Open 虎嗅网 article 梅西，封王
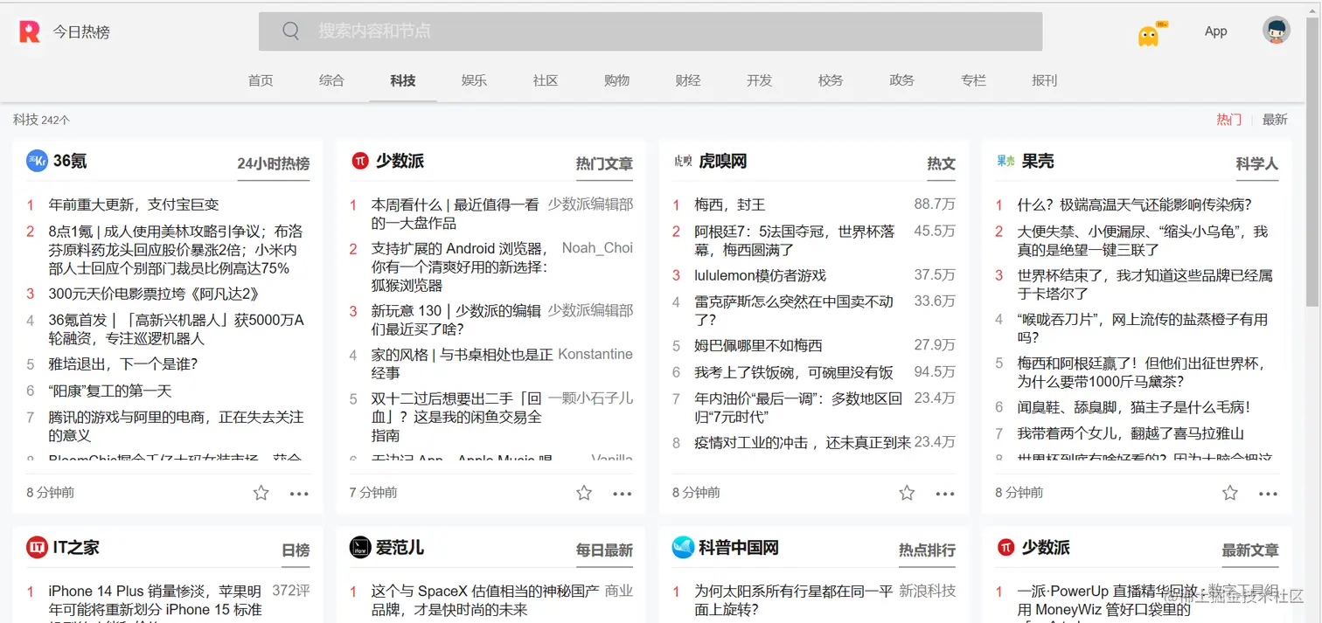Image resolution: width=1322 pixels, height=623 pixels. pos(730,204)
